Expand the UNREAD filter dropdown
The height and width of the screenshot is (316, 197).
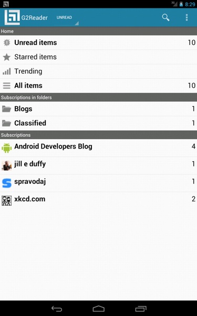(67, 17)
